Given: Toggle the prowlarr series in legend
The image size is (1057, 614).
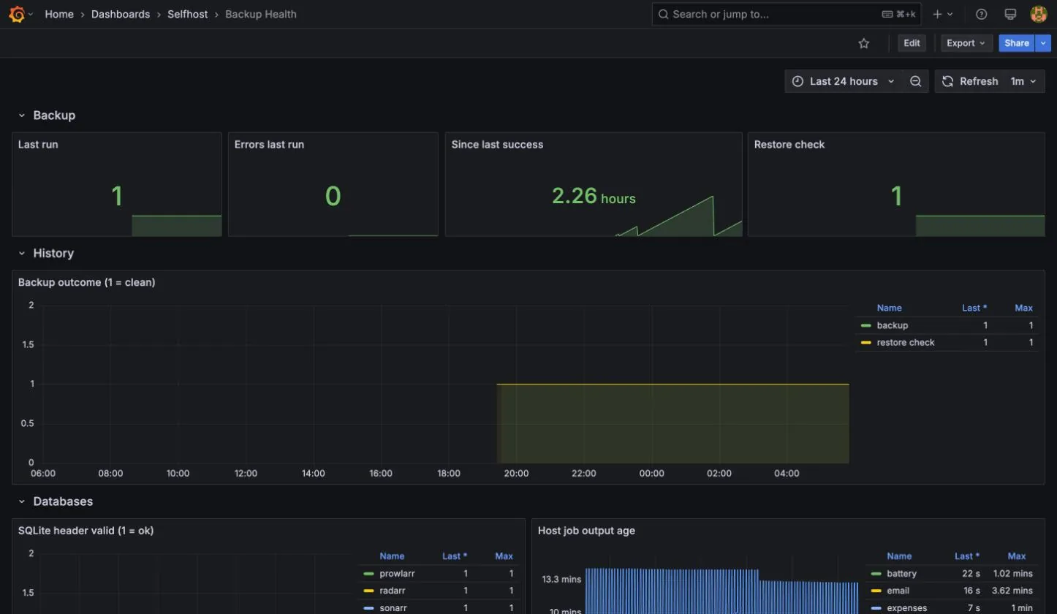Looking at the screenshot, I should click(x=397, y=574).
